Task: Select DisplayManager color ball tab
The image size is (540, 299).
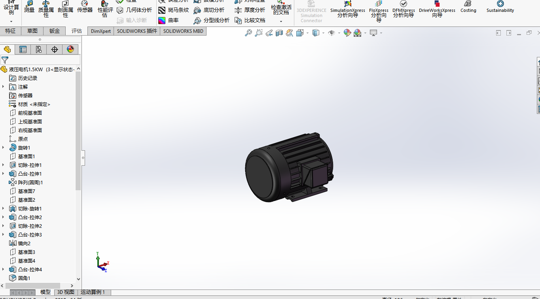Action: point(70,49)
